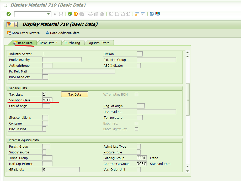The width and height of the screenshot is (241, 181).
Task: Click the Next Page icon
Action: pyautogui.click(x=122, y=14)
